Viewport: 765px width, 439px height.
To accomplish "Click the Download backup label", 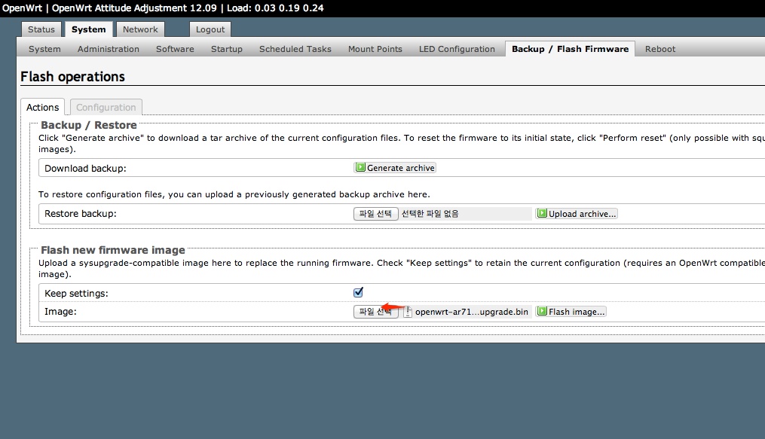I will (x=85, y=169).
